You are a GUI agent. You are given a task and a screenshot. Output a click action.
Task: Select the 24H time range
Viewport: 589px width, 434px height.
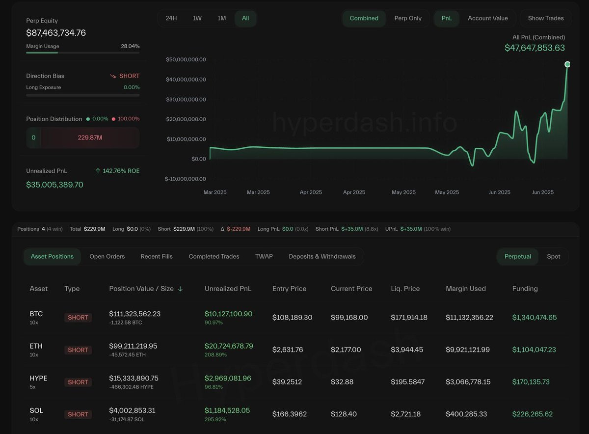[x=171, y=18]
